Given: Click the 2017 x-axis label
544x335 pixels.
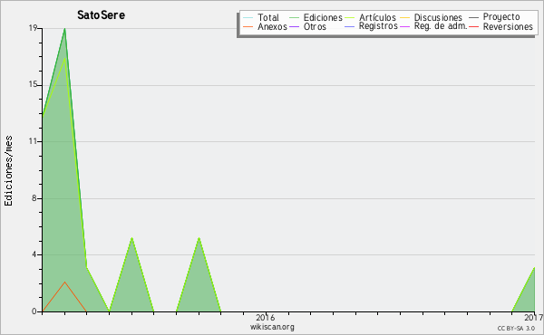Looking at the screenshot, I should tap(534, 317).
